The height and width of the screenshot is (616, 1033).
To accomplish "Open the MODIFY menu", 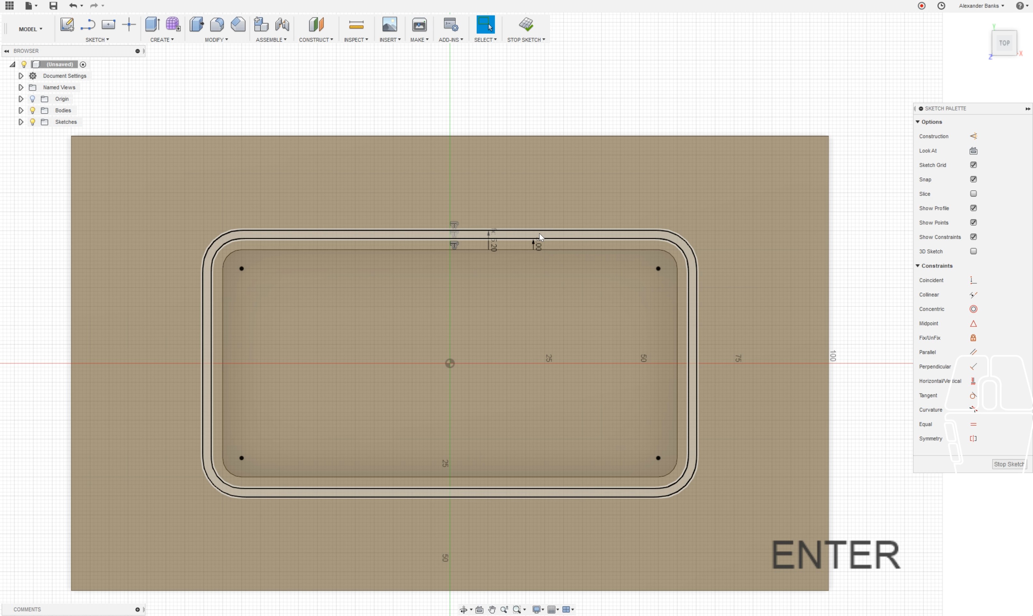I will pos(216,40).
